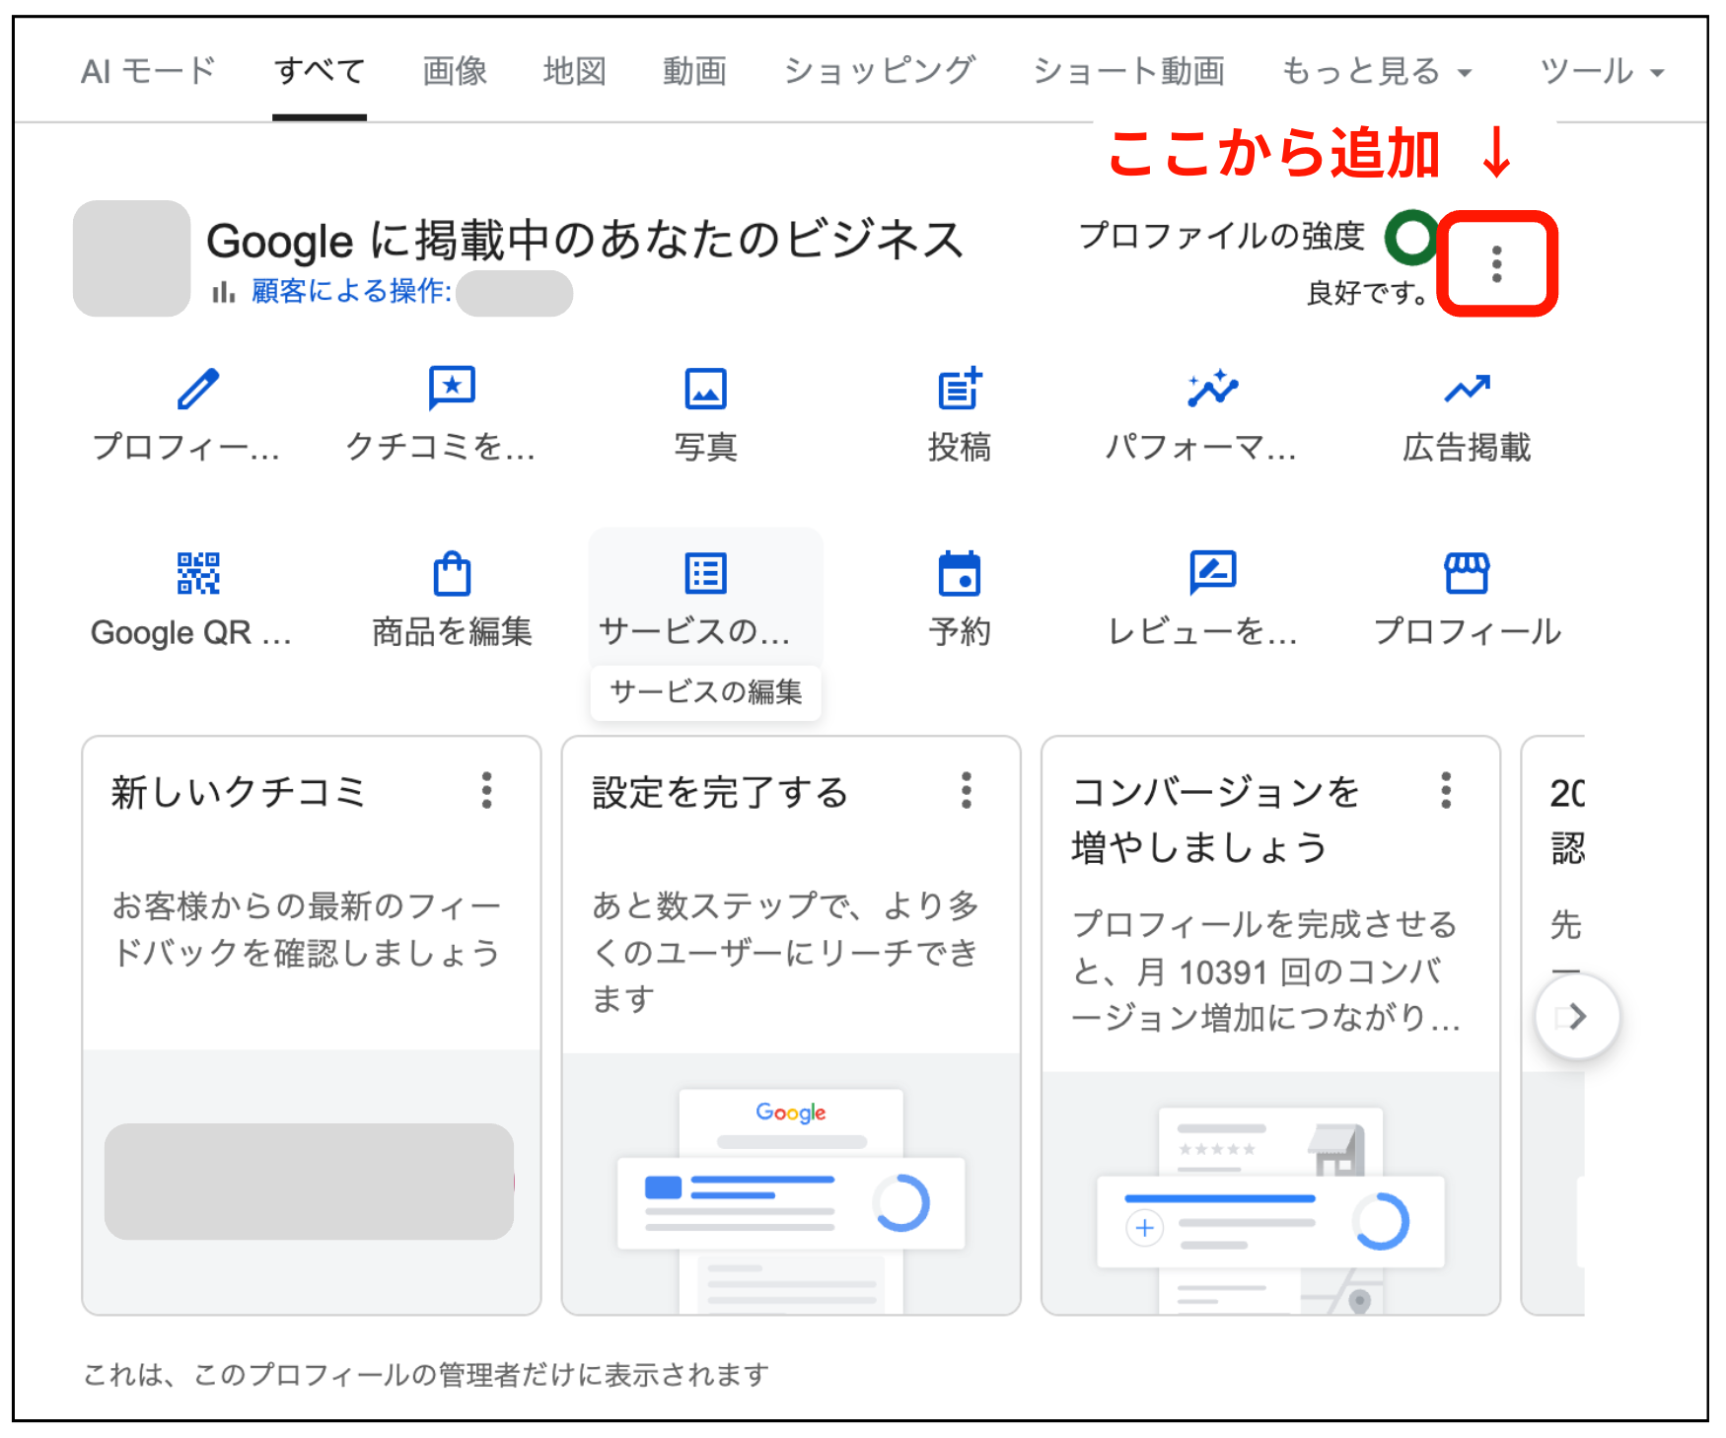
Task: Click the 設定を完了する card illustration
Action: coord(791,1184)
